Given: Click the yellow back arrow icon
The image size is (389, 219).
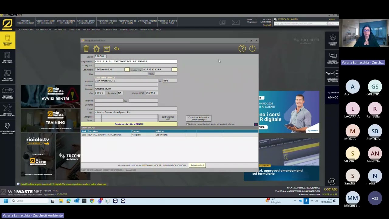Looking at the screenshot, I should point(117,49).
